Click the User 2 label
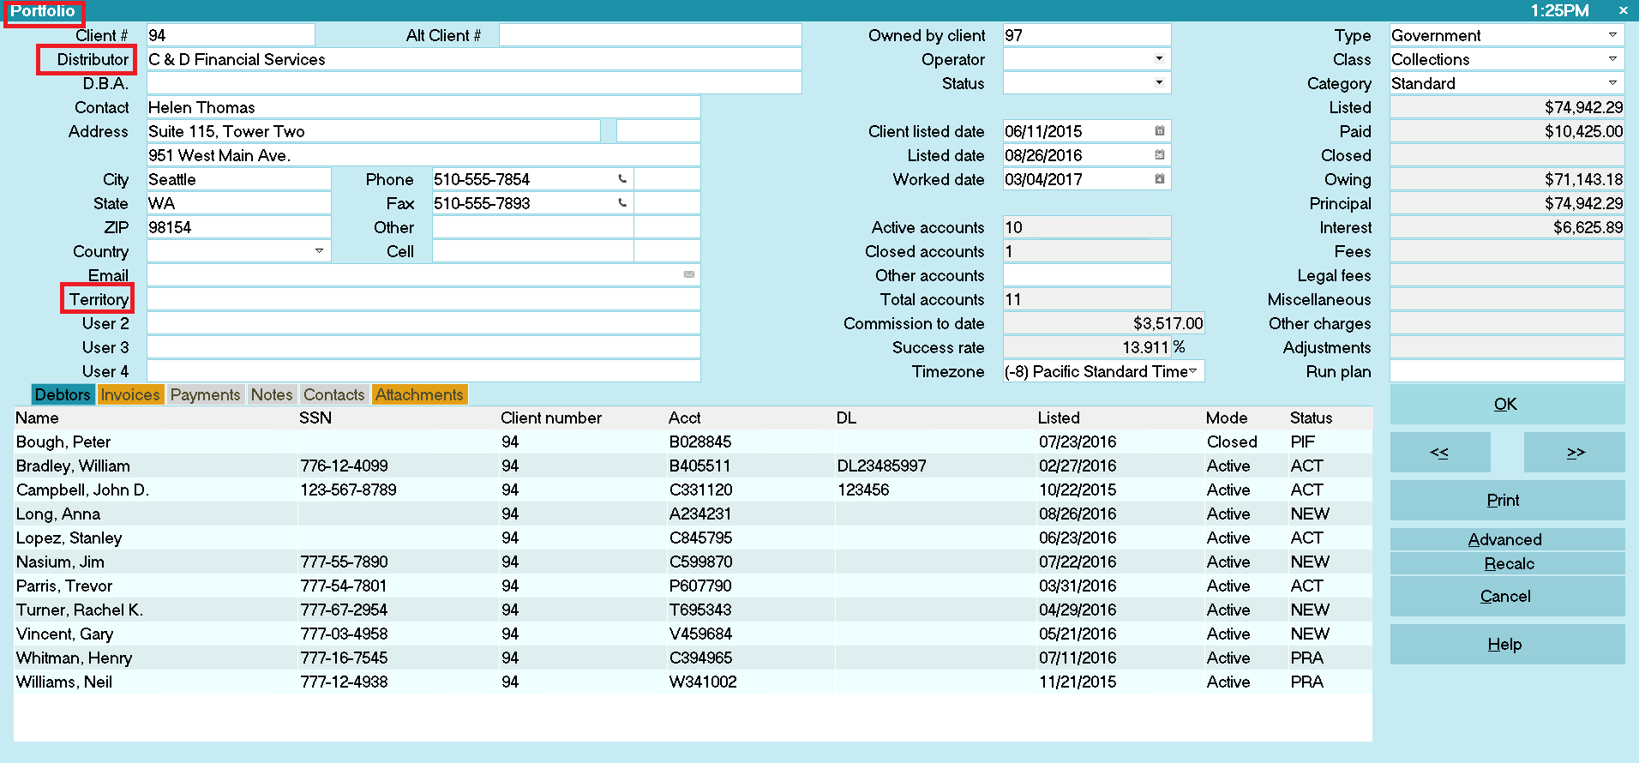Image resolution: width=1639 pixels, height=763 pixels. click(x=105, y=323)
